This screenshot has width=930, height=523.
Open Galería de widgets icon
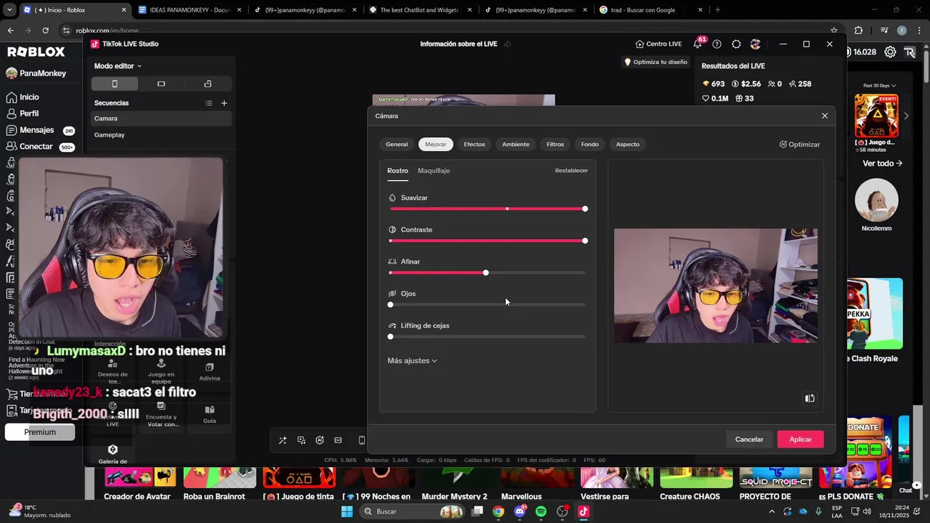(x=113, y=450)
